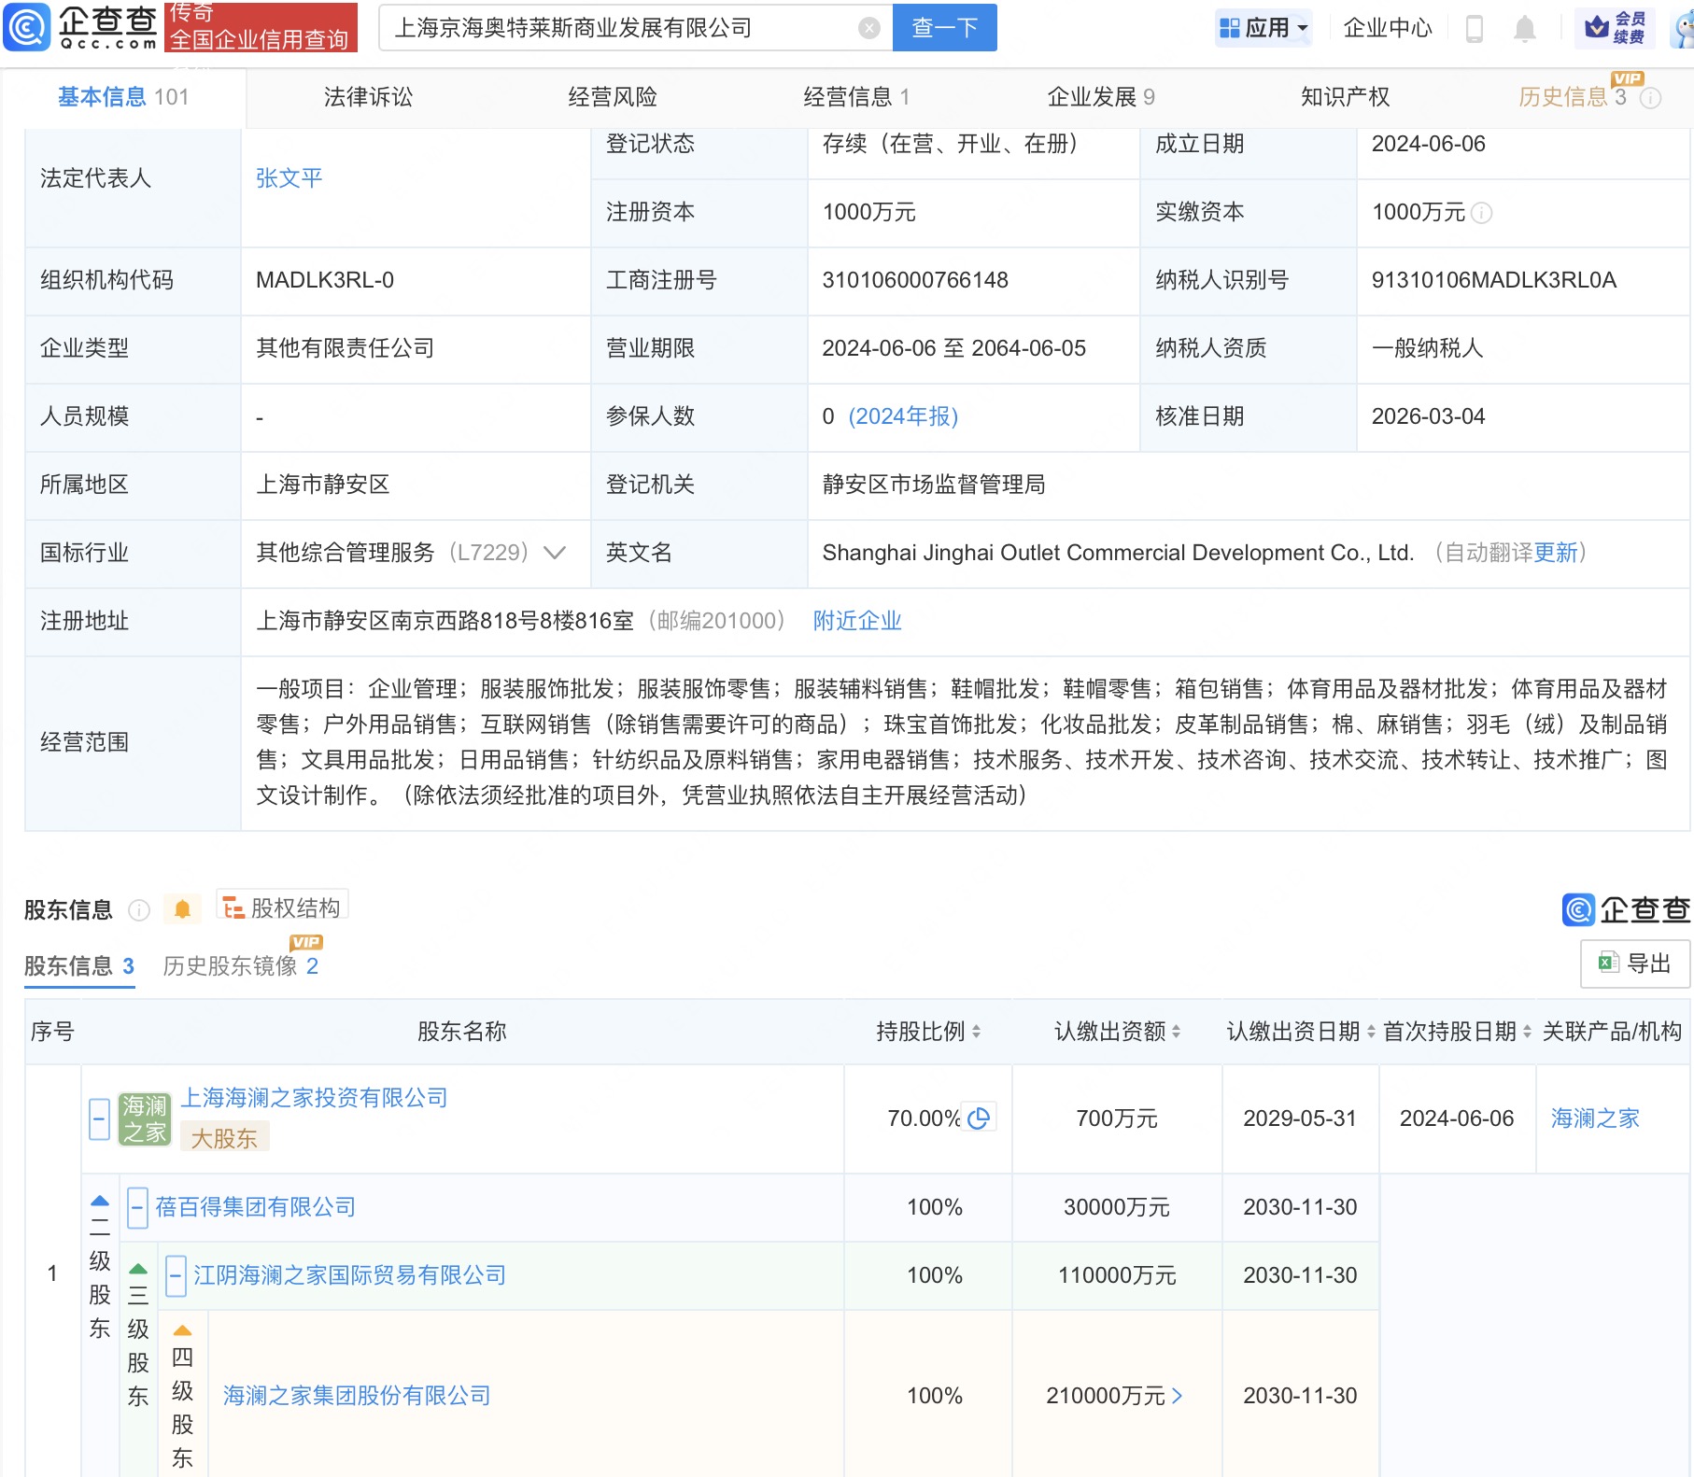This screenshot has width=1694, height=1477.
Task: Click the info icon beside 实缴资本 amount
Action: [1484, 213]
